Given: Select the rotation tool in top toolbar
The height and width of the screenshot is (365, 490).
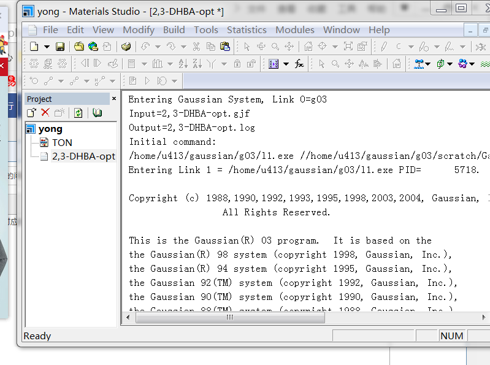Looking at the screenshot, I should click(x=261, y=47).
